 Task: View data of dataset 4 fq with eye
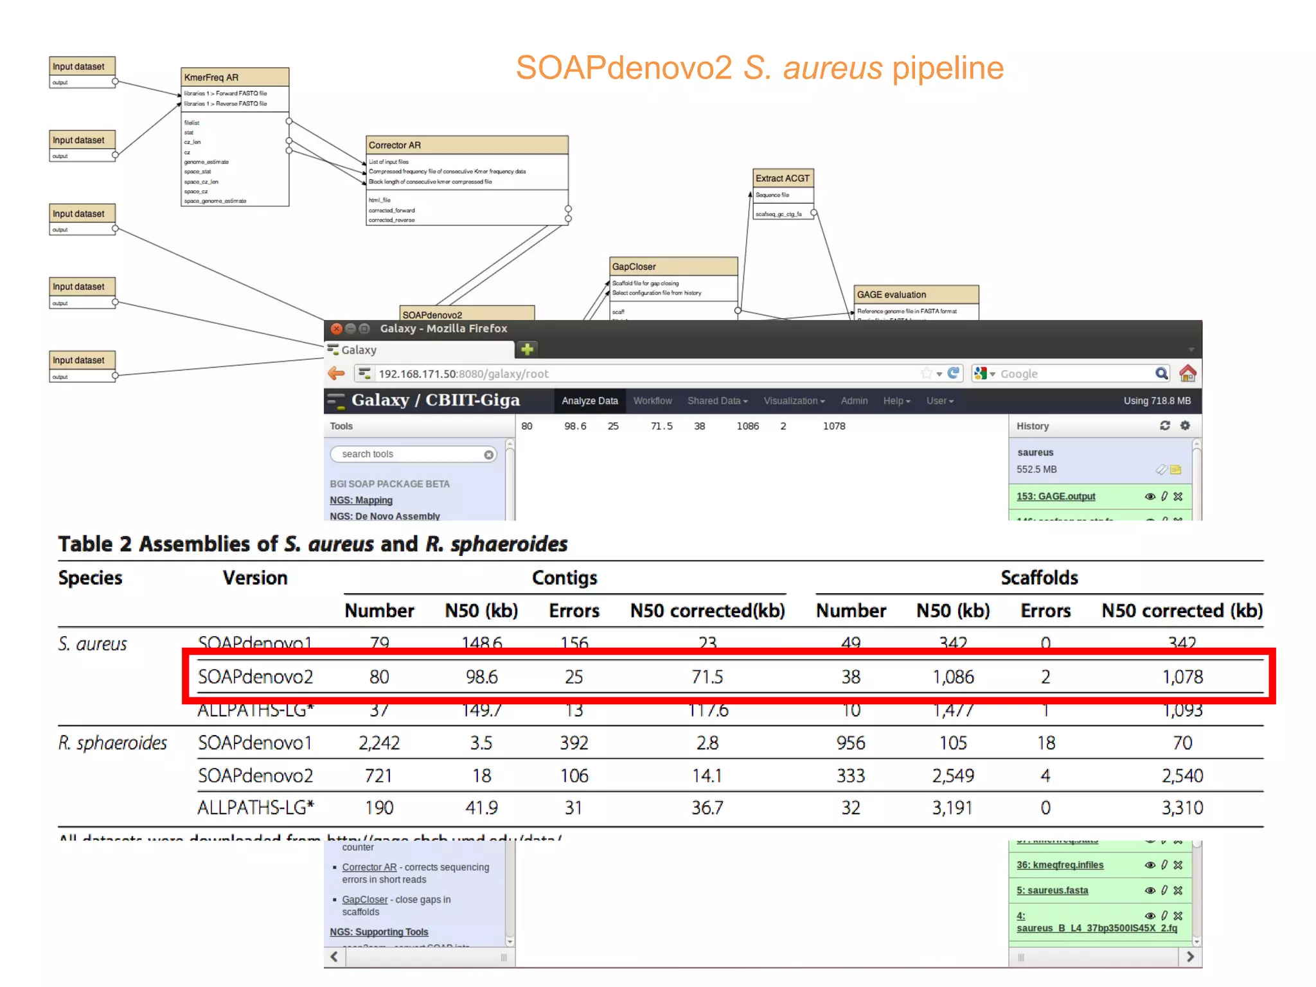(1150, 916)
